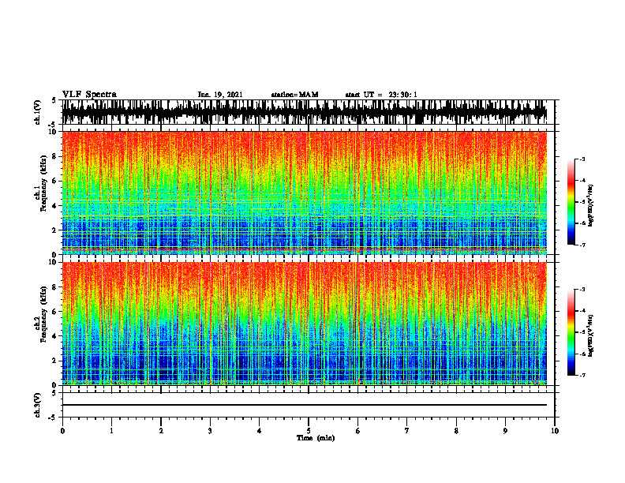Click inside the ch.1 spectrogram panel
The image size is (625, 483).
click(304, 193)
